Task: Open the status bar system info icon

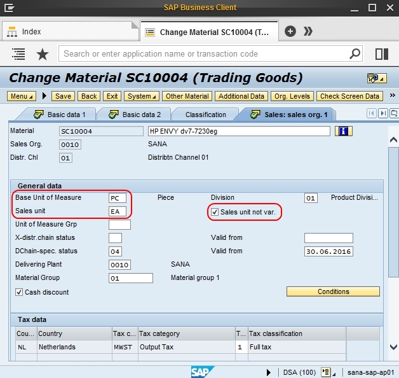Action: pyautogui.click(x=326, y=372)
